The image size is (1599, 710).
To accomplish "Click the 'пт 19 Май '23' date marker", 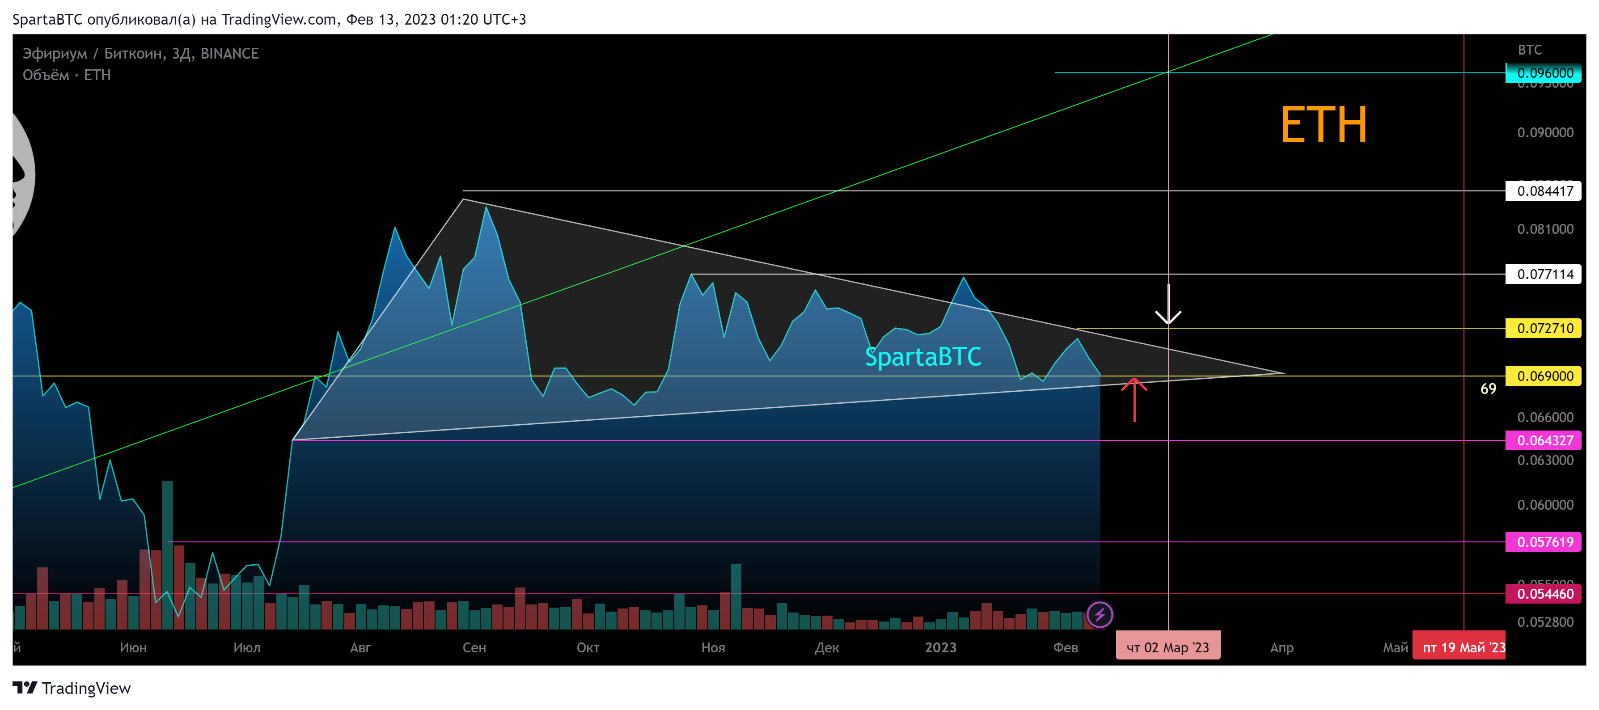I will pyautogui.click(x=1459, y=647).
